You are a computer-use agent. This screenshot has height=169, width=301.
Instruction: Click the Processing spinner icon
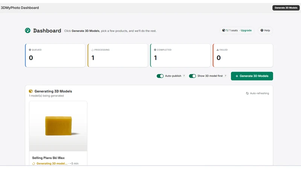point(92,50)
